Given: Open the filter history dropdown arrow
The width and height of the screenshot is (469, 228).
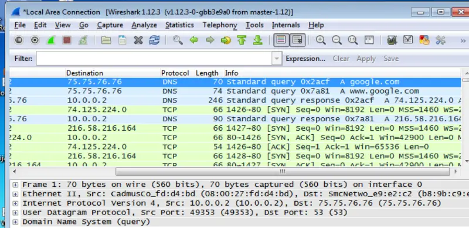Looking at the screenshot, I should pyautogui.click(x=277, y=59).
